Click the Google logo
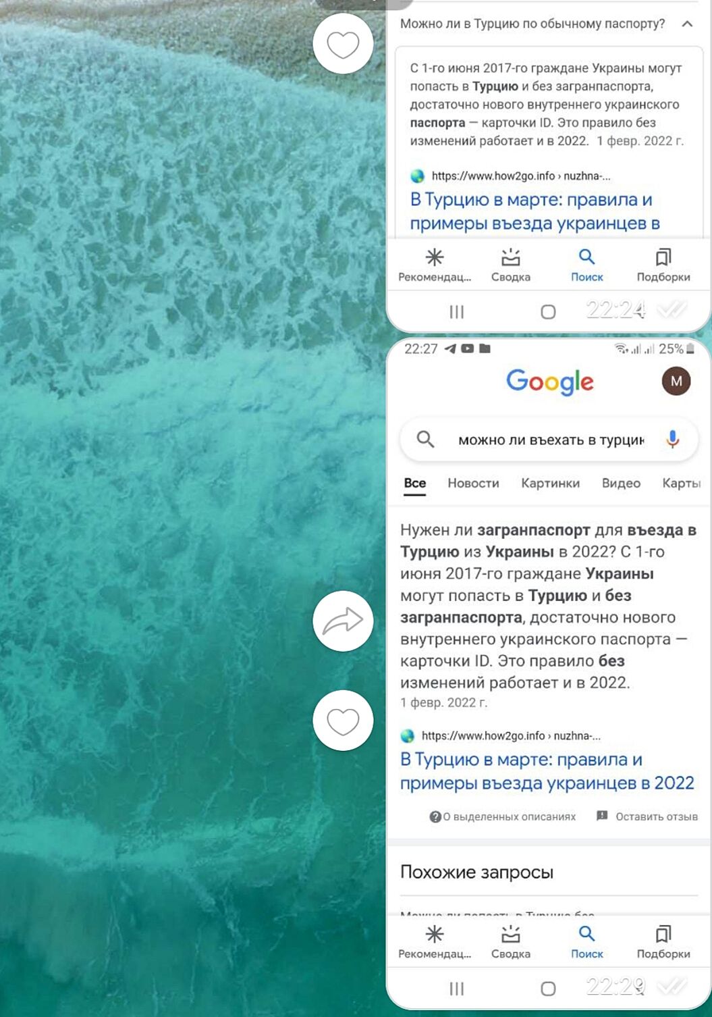Viewport: 712px width, 1017px height. pyautogui.click(x=550, y=382)
